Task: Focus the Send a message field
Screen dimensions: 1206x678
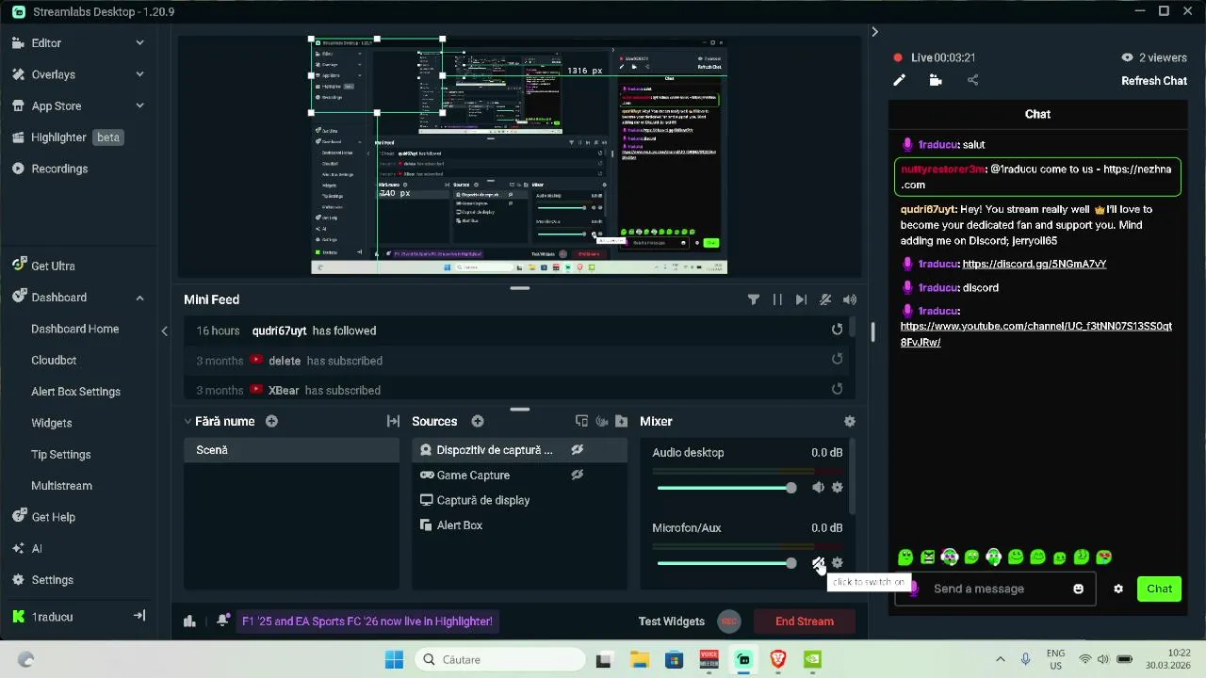Action: 995,589
